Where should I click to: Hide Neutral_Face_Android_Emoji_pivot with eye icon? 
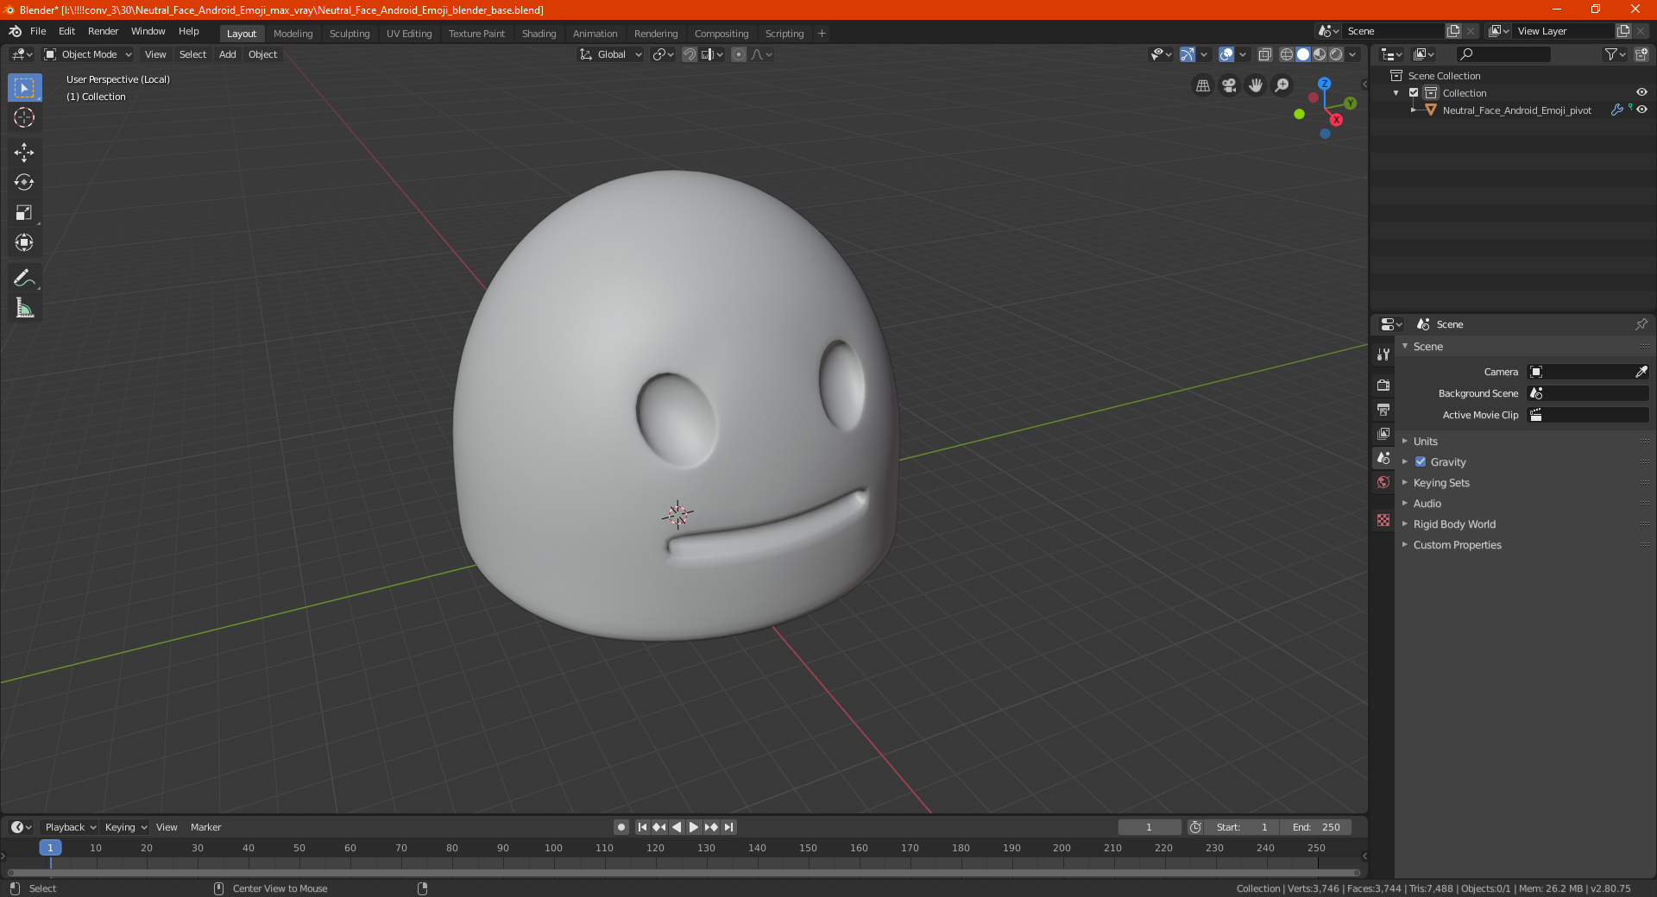click(1641, 110)
